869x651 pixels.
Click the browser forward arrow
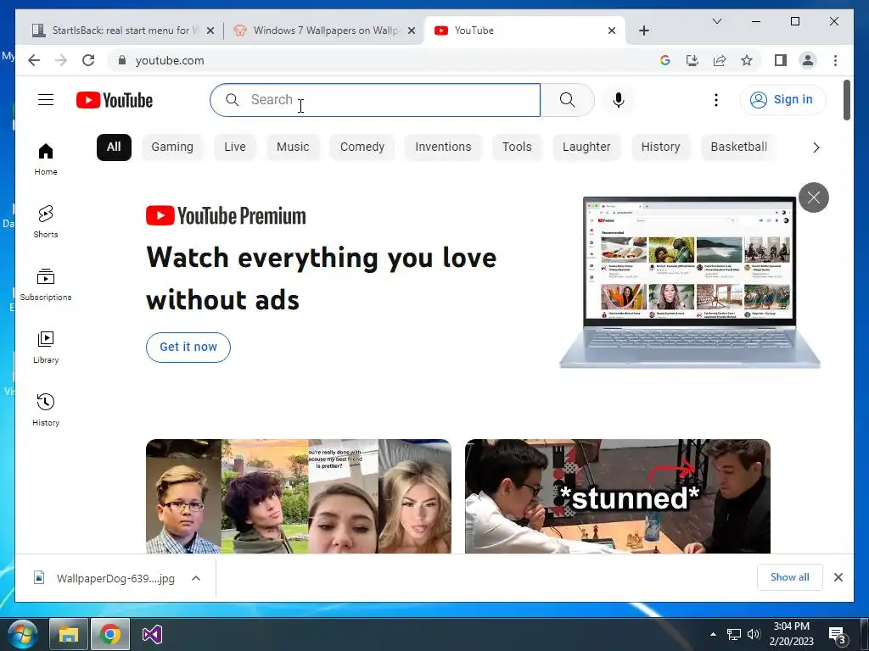click(61, 60)
